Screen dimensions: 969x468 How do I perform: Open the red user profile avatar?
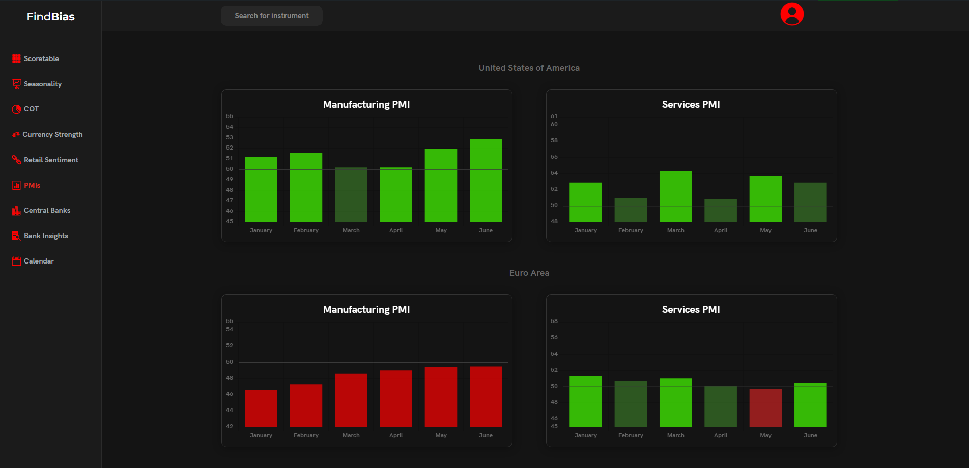(x=792, y=14)
